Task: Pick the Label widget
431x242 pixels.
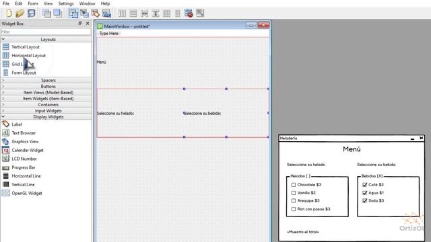Action: pos(17,124)
